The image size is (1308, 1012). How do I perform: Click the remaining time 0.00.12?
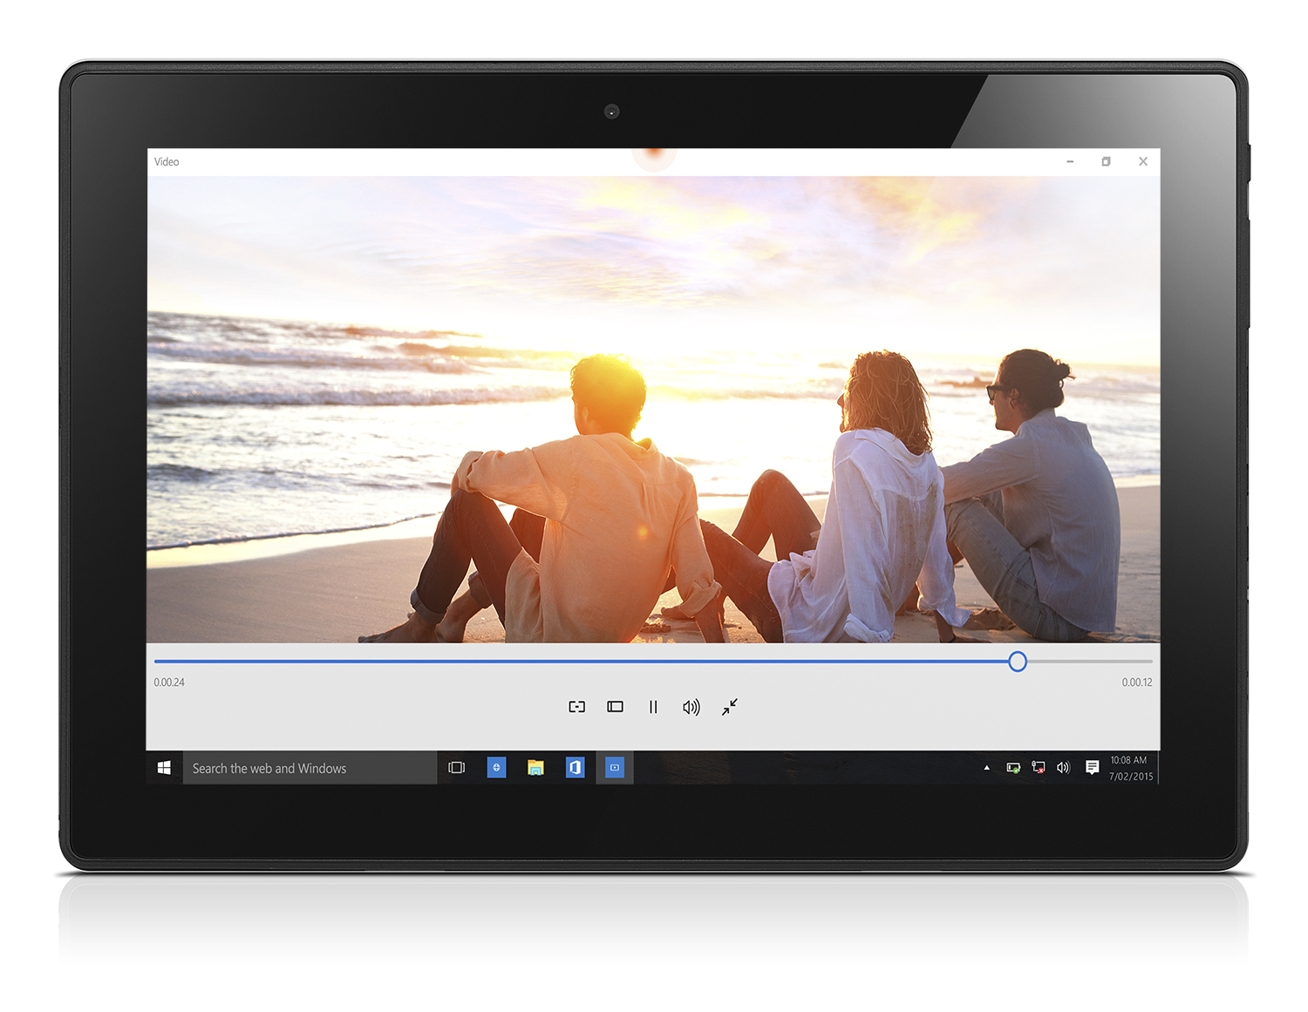coord(1137,683)
